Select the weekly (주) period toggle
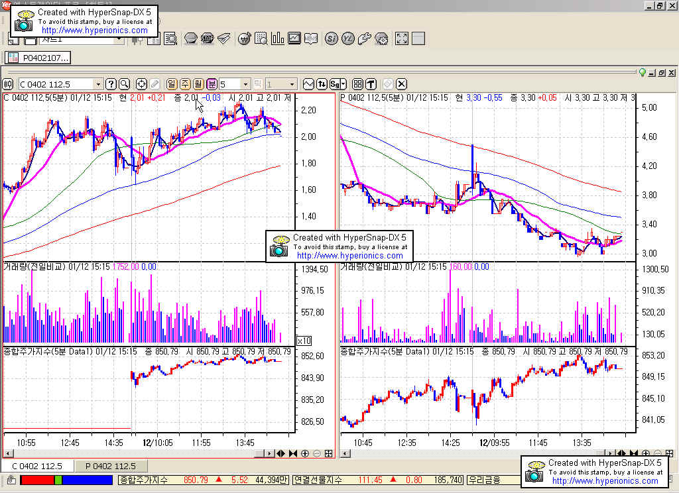Viewport: 679px width, 493px height. tap(185, 84)
